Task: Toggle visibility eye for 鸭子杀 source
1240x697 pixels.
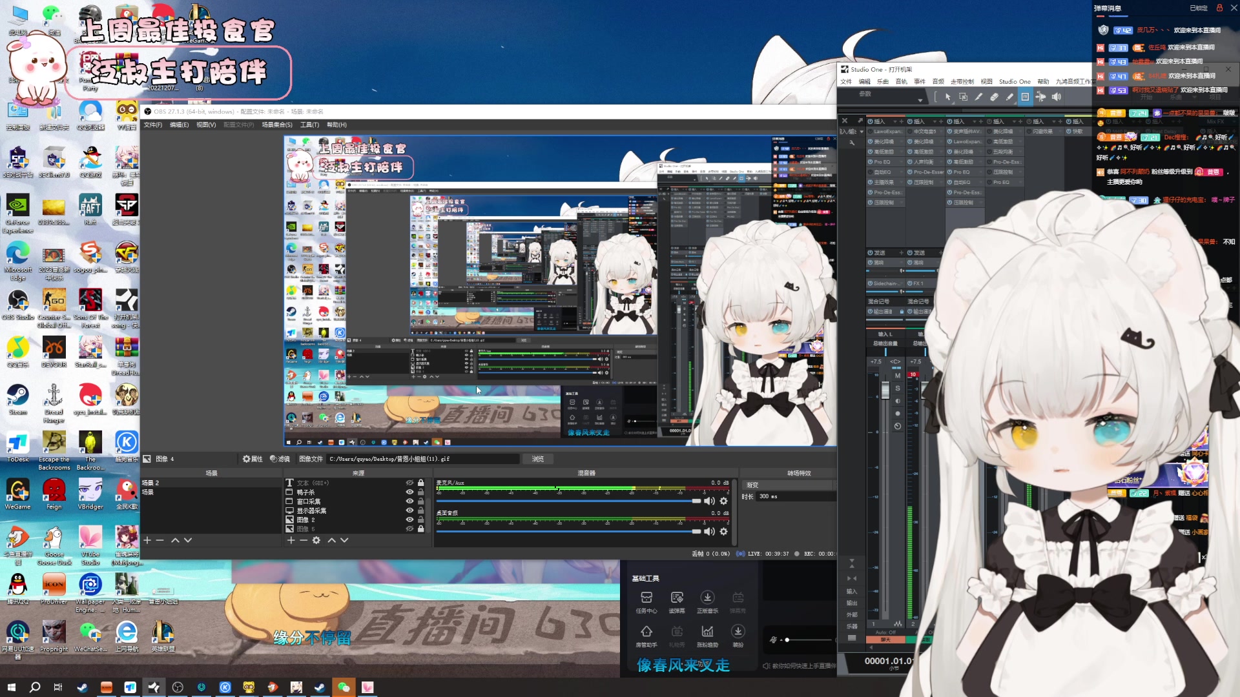Action: coord(409,492)
